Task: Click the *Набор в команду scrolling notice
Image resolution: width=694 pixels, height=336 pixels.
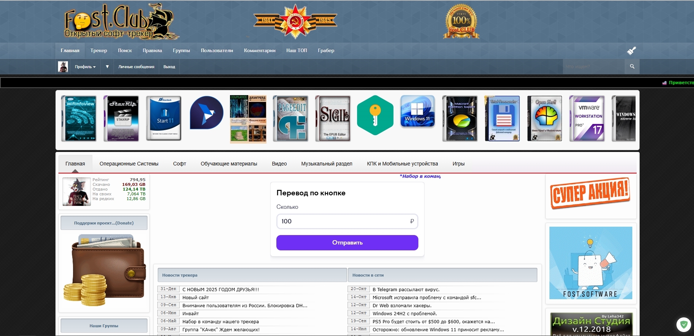Action: (420, 176)
